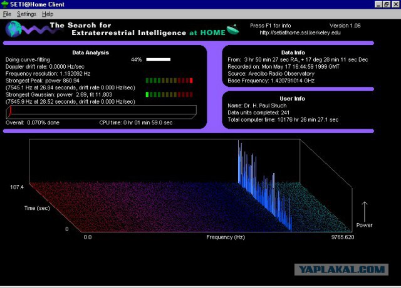Viewport: 401px width, 288px height.
Task: Click the Strongest Peak power level meter
Action: (169, 81)
